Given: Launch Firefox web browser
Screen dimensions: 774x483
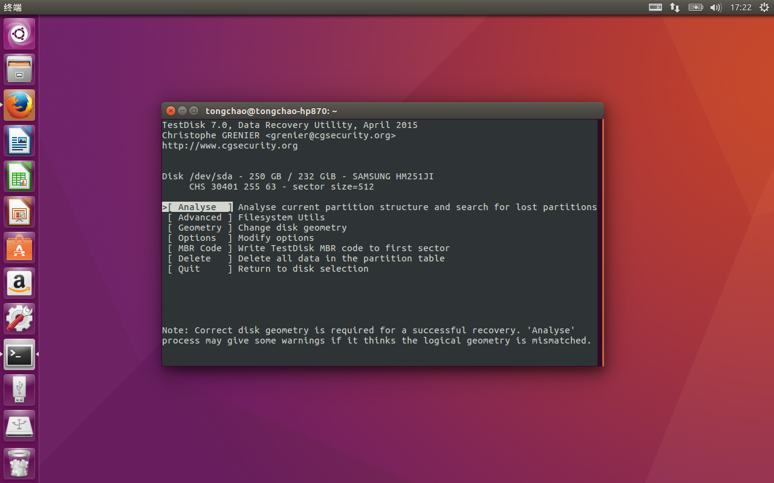Looking at the screenshot, I should point(19,105).
